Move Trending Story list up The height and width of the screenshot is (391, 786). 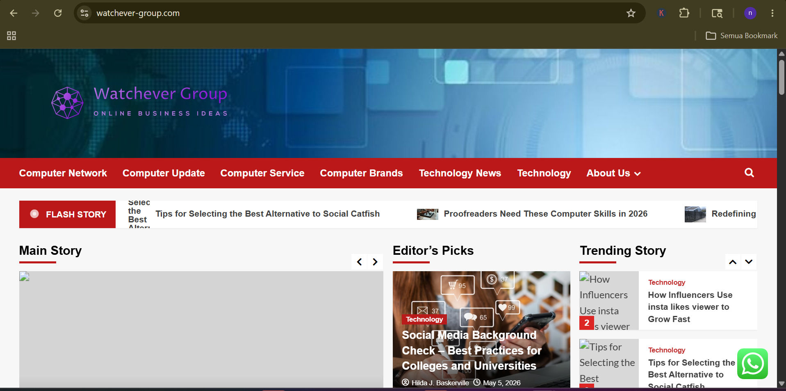[733, 262]
